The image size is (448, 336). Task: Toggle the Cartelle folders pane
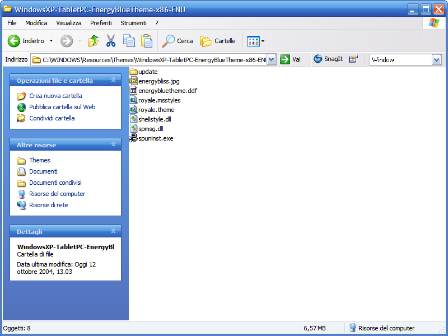click(218, 41)
